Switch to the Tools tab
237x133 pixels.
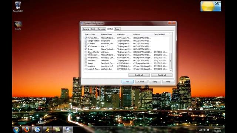[x=117, y=29]
